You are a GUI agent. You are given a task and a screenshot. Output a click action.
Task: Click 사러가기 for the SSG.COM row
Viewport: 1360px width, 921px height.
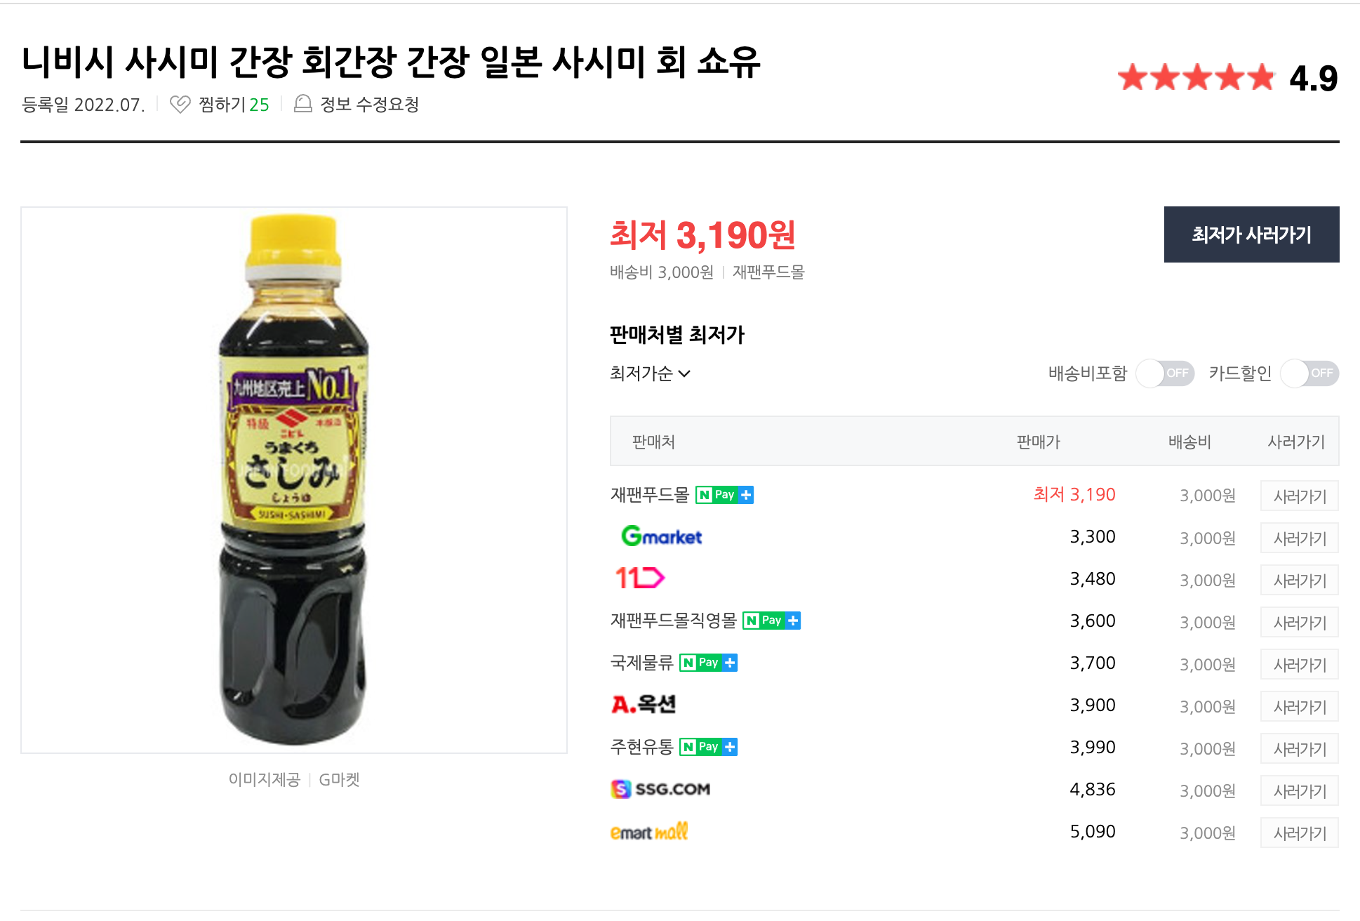1299,790
